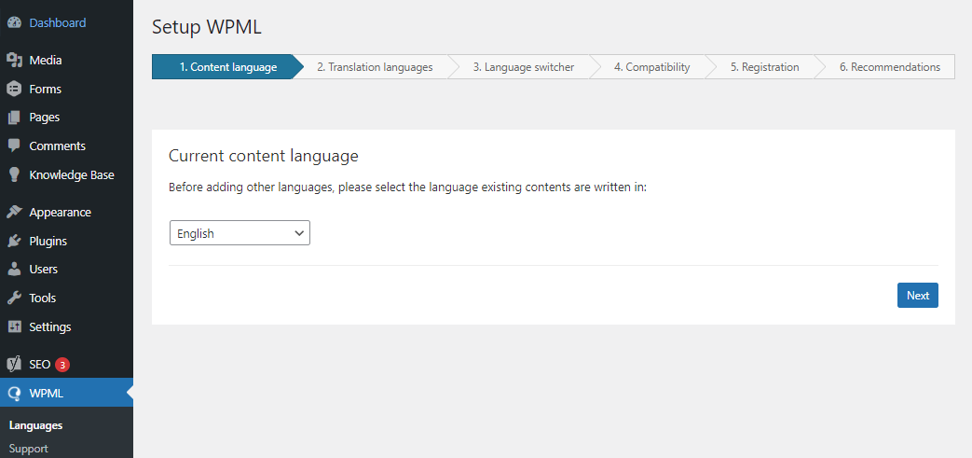Select step 1 Content language
The image size is (972, 458).
point(228,67)
